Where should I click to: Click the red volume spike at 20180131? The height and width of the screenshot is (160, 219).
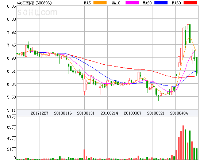pyautogui.click(x=84, y=155)
